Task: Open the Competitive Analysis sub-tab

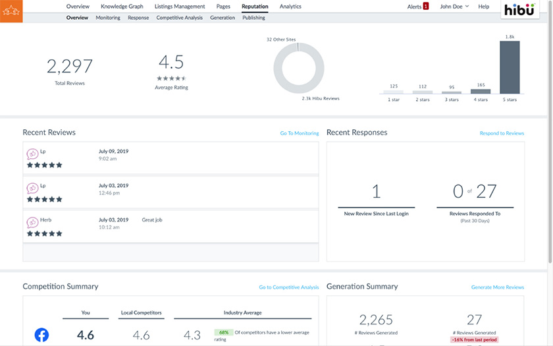Action: coord(179,18)
